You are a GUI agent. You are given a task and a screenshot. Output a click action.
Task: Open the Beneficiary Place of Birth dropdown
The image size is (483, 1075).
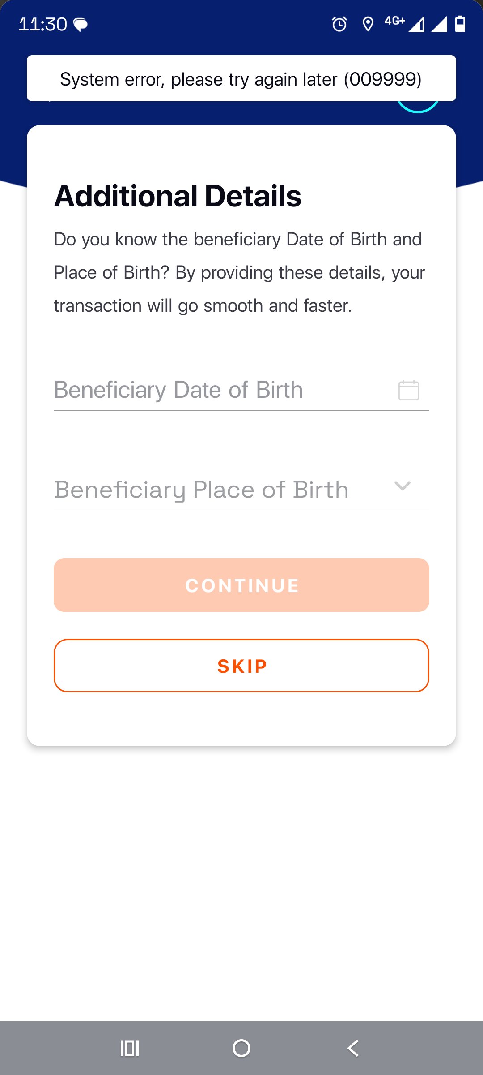[x=201, y=490]
